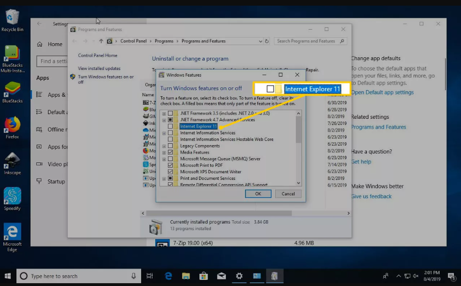Click the Settings gear on the taskbar

click(239, 276)
